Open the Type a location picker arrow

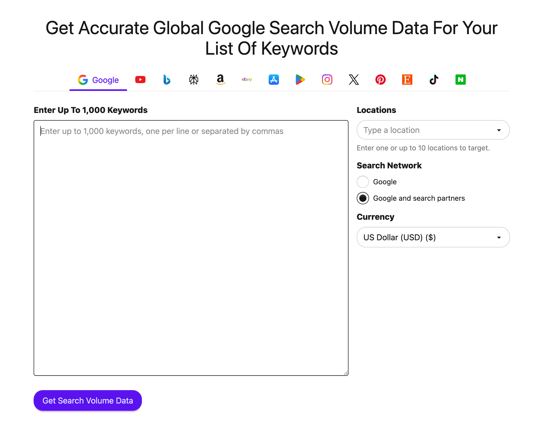click(499, 130)
